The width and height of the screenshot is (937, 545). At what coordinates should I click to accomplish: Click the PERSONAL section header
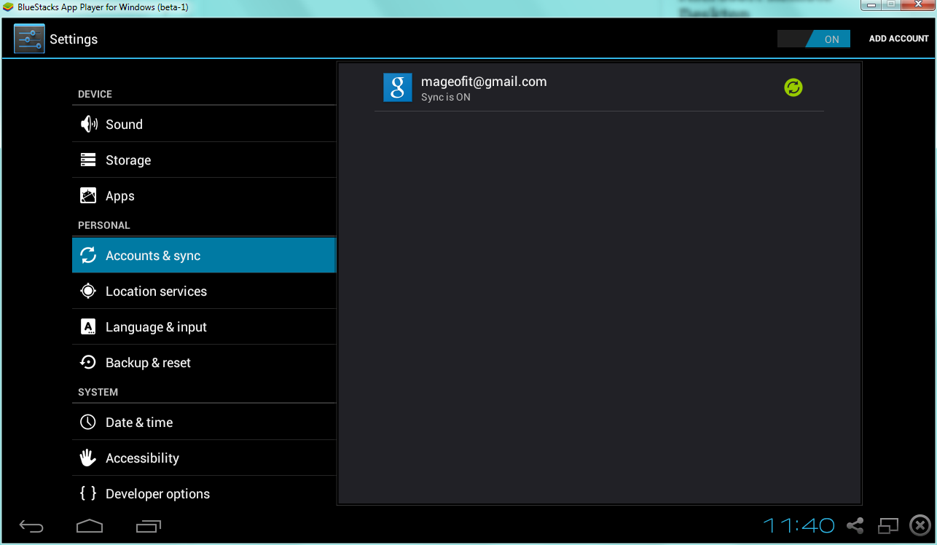(x=103, y=225)
